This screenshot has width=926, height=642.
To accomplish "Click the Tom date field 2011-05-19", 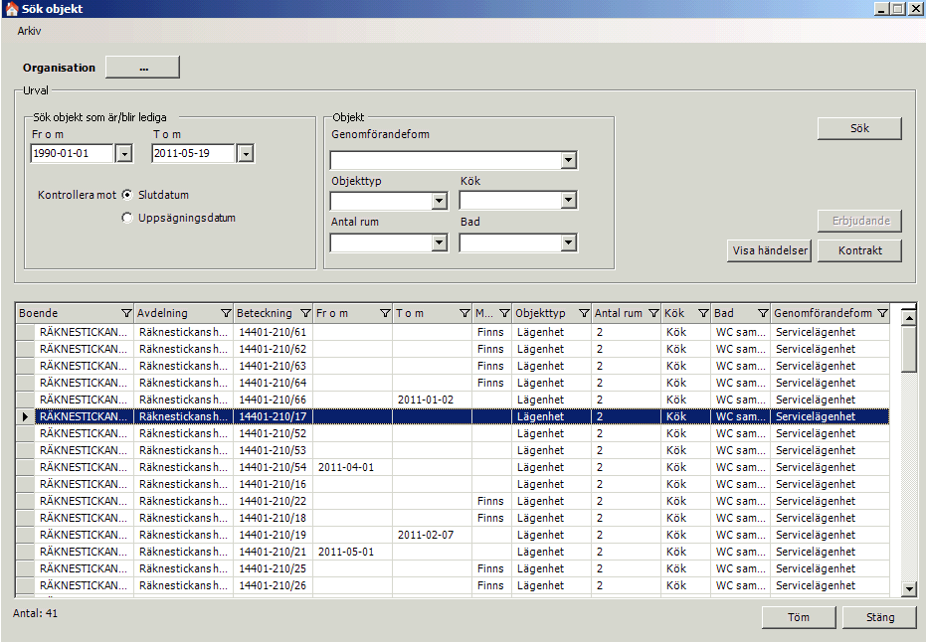I will 193,153.
